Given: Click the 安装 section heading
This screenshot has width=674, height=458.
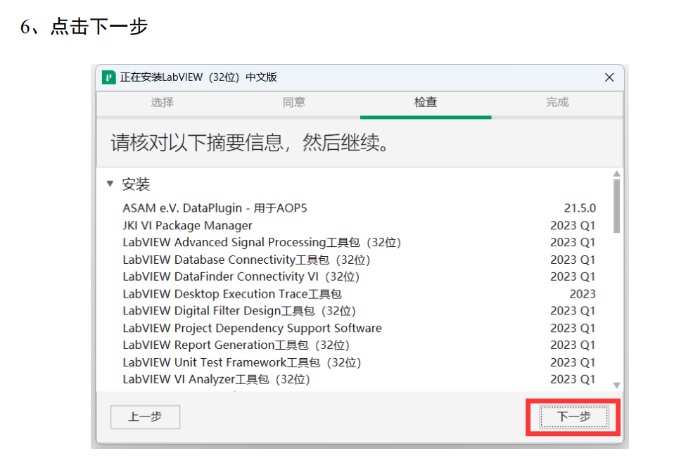Looking at the screenshot, I should coord(136,184).
